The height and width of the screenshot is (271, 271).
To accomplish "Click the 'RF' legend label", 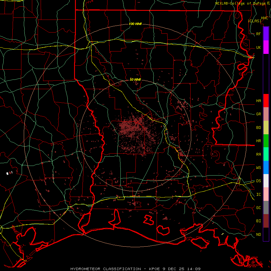I will 258,34.
